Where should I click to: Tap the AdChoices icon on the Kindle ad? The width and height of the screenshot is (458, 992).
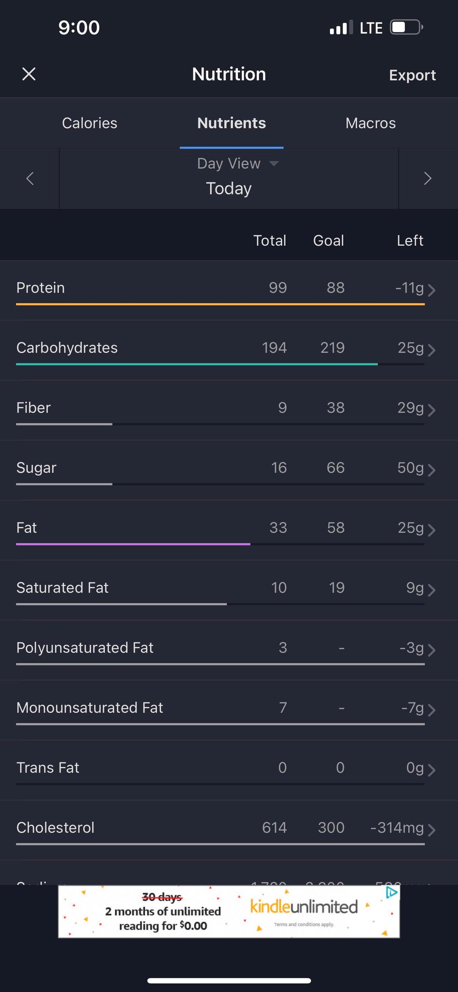pyautogui.click(x=391, y=893)
